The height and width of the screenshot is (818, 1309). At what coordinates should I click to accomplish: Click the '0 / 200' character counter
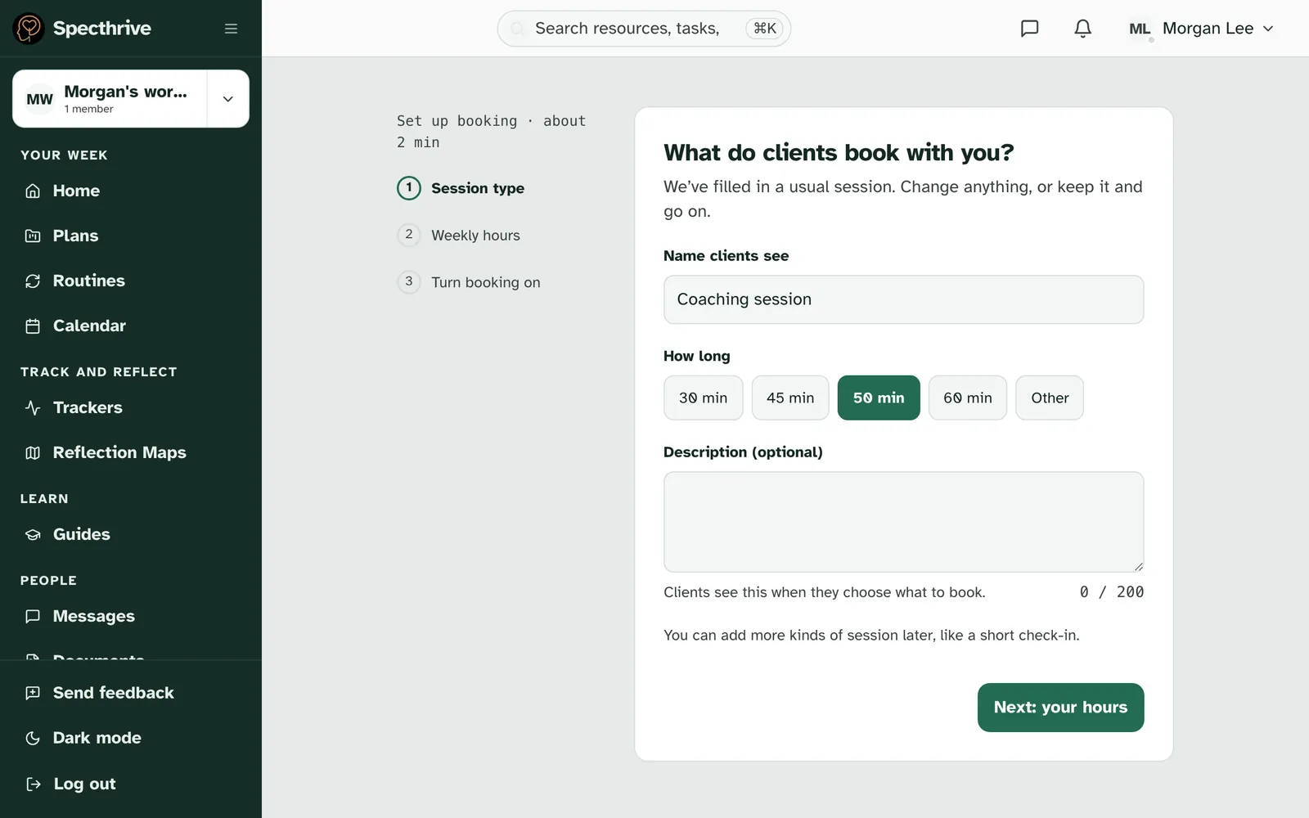(1111, 591)
